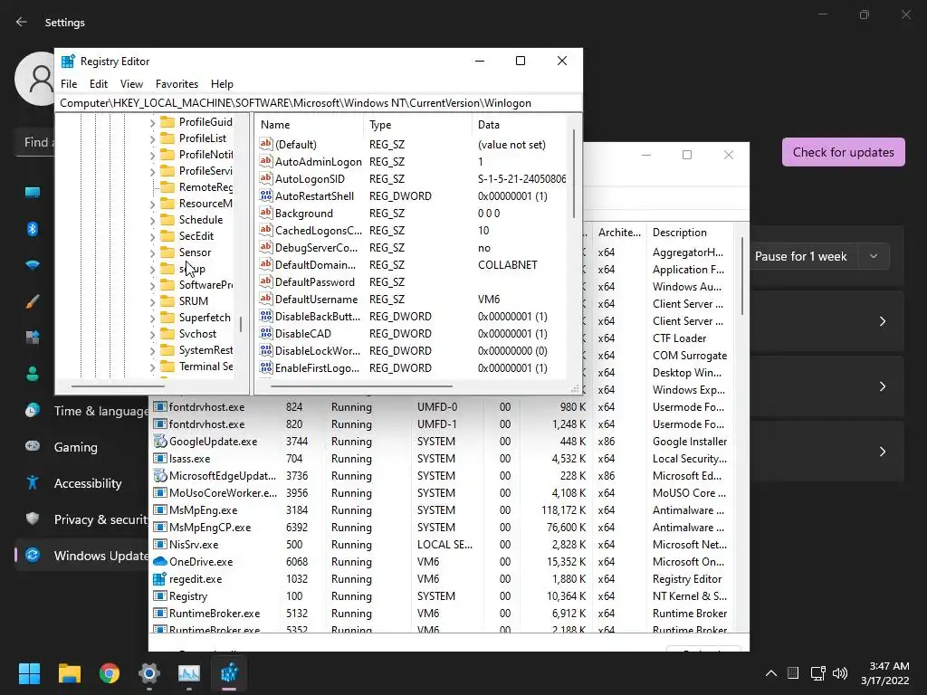Viewport: 927px width, 695px height.
Task: Click the clock showing 3:47 AM
Action: pos(889,666)
